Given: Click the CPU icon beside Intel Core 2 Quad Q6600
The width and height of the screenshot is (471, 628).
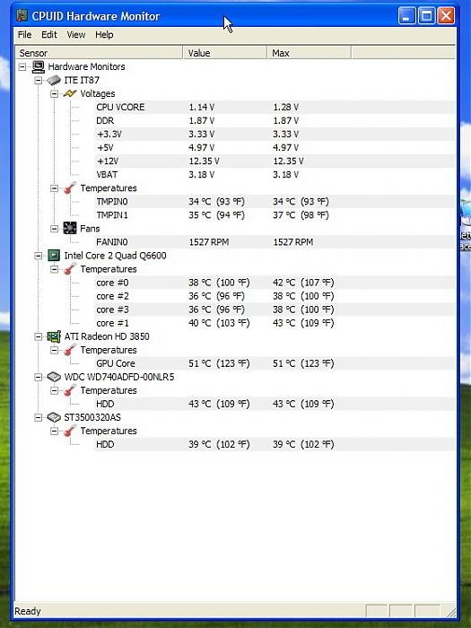Looking at the screenshot, I should click(54, 256).
